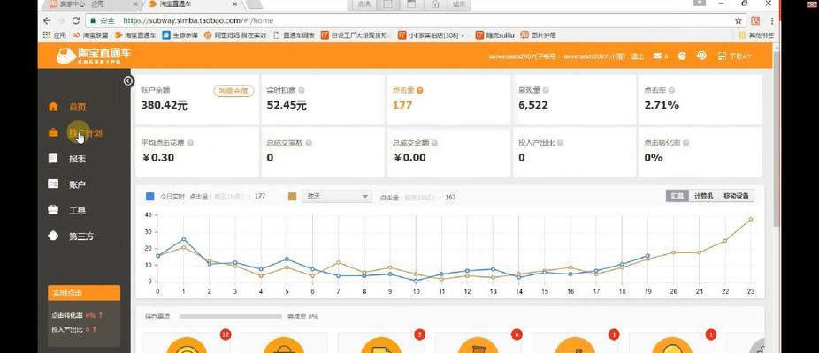Open the 淘宝联盟 bookmark
This screenshot has height=353, width=819.
pos(90,35)
